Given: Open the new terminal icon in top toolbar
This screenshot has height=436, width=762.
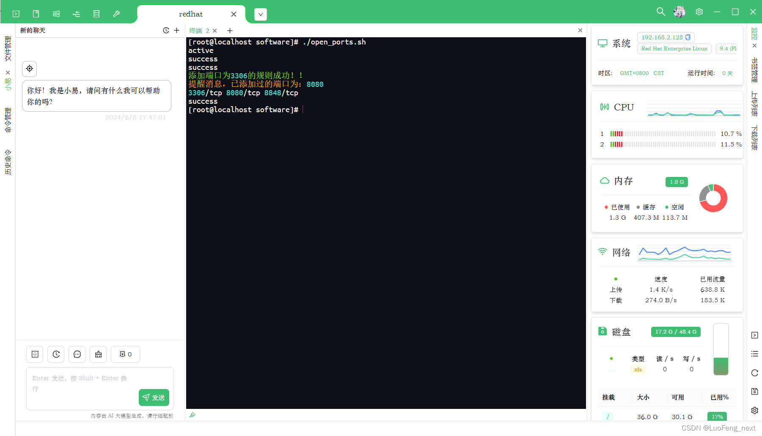Looking at the screenshot, I should [x=16, y=14].
